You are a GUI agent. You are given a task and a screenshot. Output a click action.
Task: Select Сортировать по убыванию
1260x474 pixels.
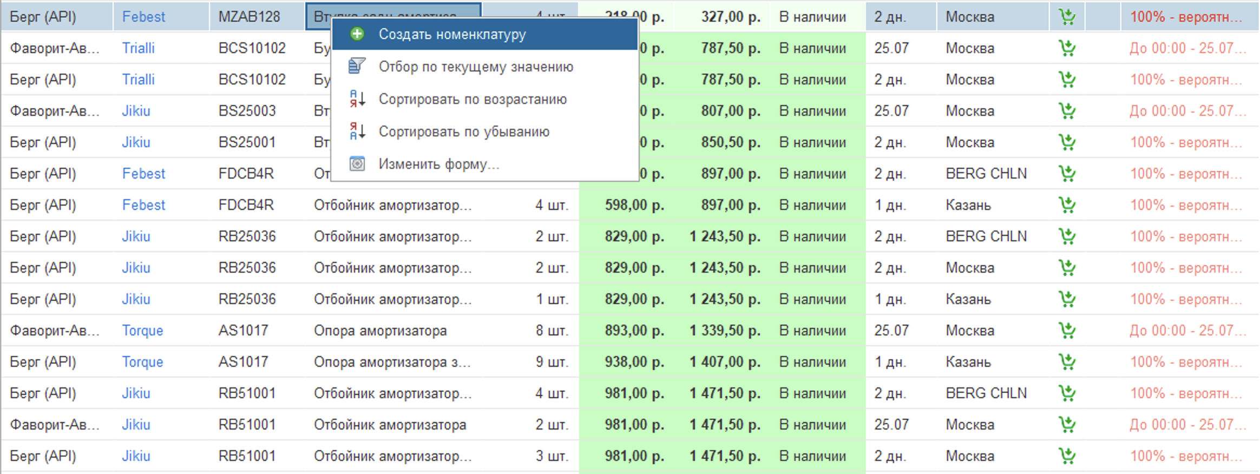[484, 131]
